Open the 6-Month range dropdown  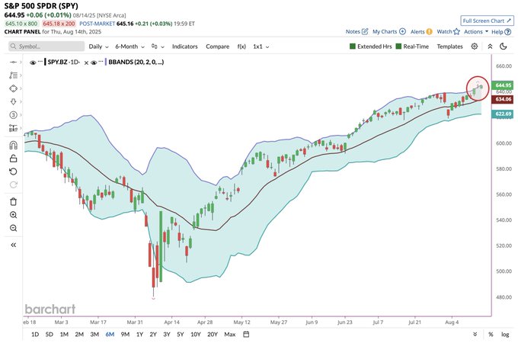pos(129,46)
